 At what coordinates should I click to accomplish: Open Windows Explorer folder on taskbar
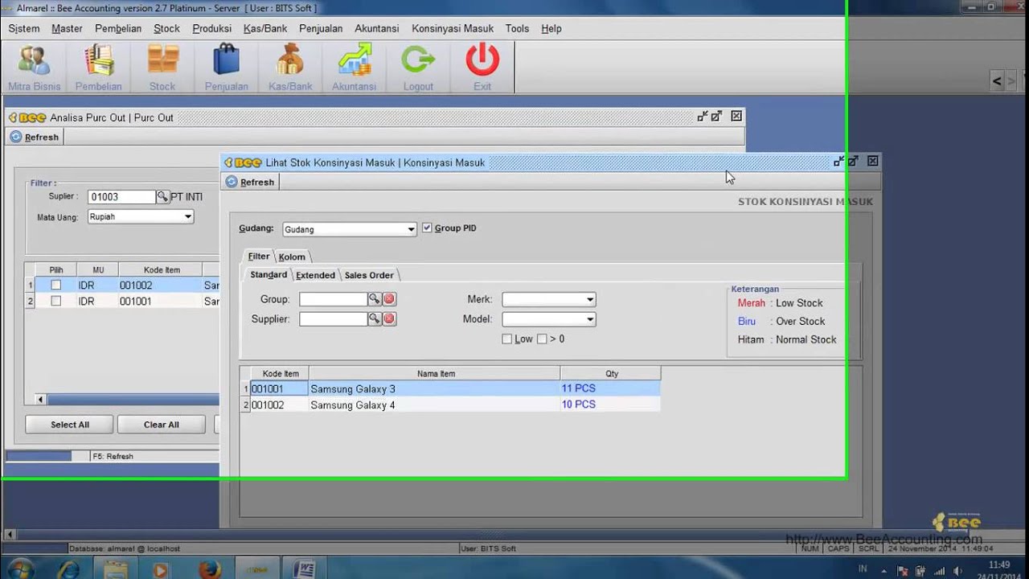click(115, 569)
